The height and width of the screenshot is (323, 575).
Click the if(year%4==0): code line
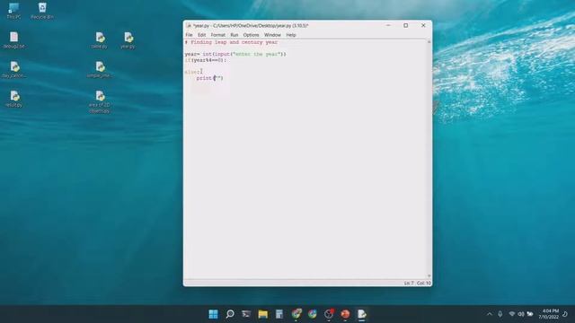[x=206, y=60]
